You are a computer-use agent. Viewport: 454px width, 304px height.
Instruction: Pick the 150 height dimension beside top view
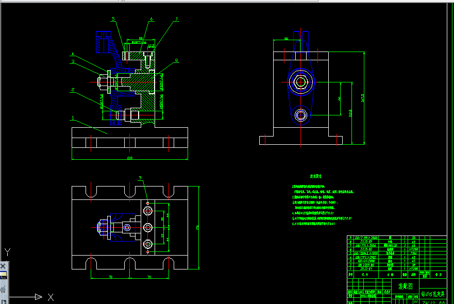pos(197,228)
